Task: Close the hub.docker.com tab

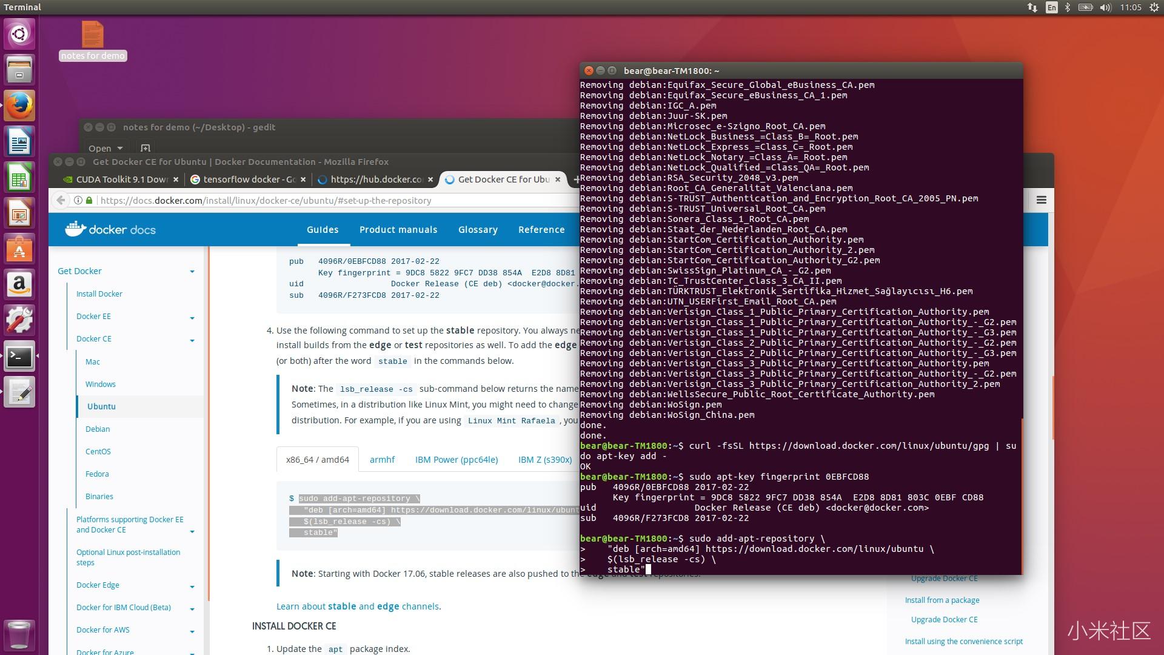Action: (430, 180)
